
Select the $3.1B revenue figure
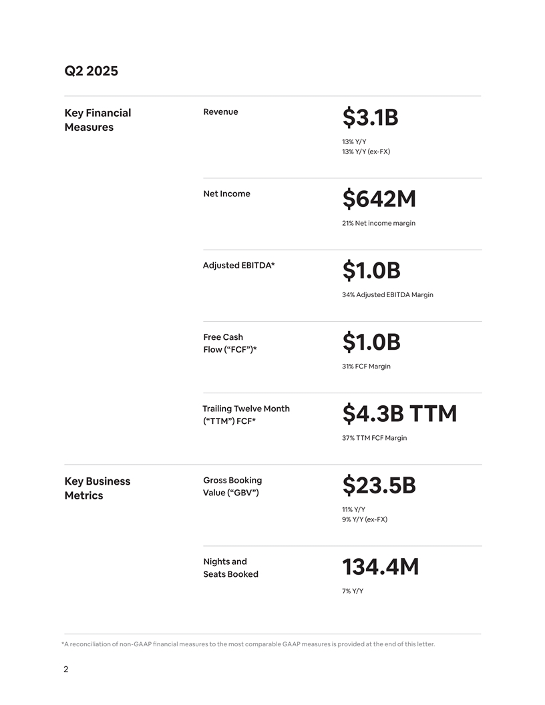coord(370,118)
